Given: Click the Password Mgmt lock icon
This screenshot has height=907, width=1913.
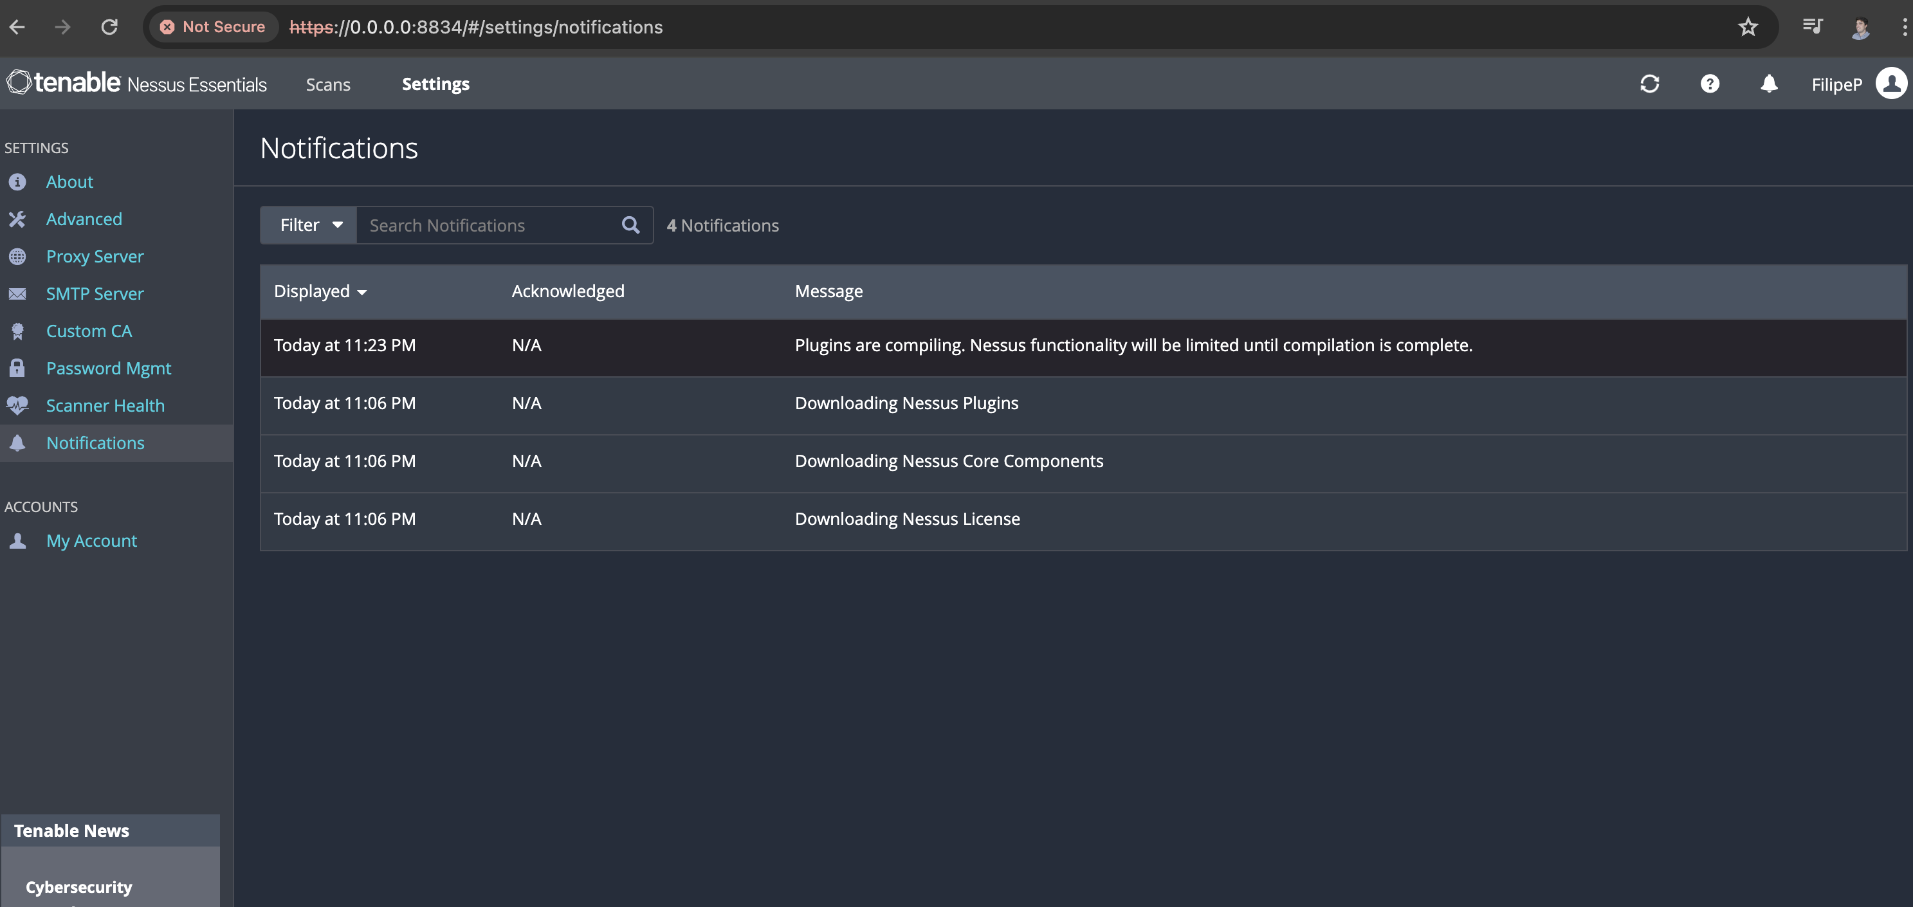Looking at the screenshot, I should [18, 369].
